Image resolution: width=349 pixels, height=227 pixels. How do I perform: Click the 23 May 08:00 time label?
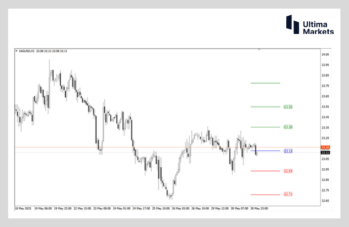pyautogui.click(x=102, y=208)
